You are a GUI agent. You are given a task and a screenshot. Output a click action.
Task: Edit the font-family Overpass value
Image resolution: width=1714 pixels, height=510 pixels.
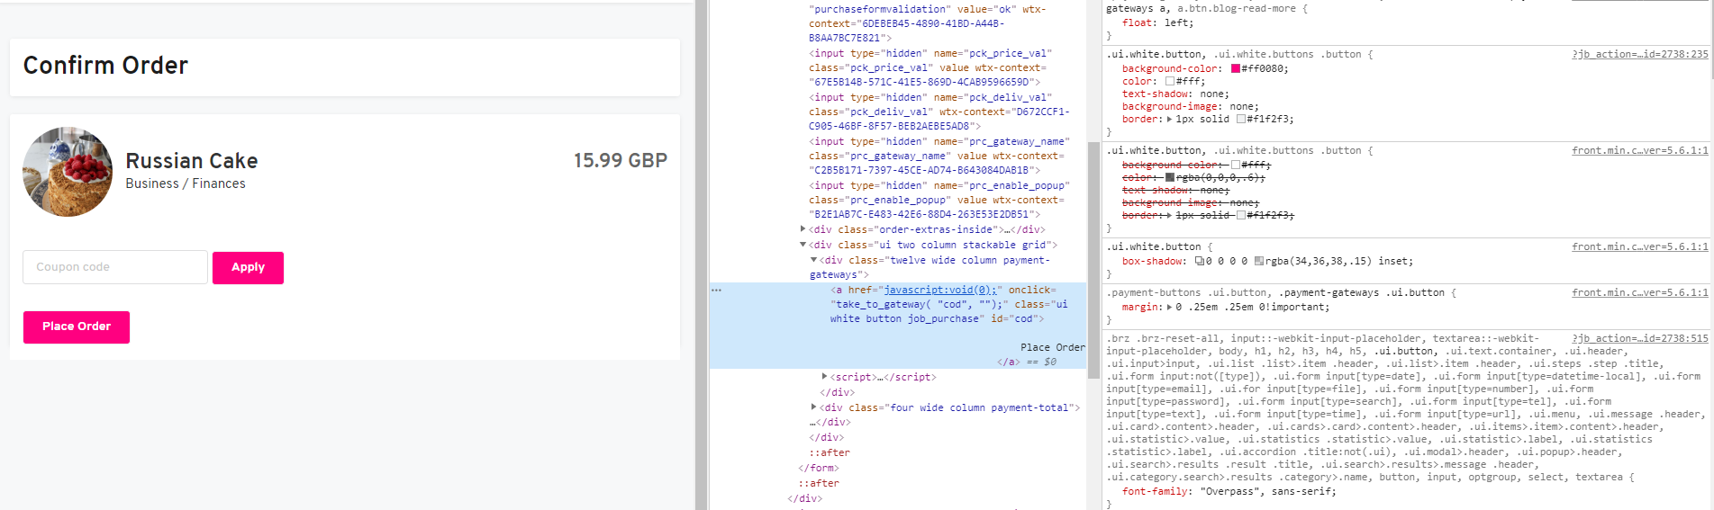1267,491
